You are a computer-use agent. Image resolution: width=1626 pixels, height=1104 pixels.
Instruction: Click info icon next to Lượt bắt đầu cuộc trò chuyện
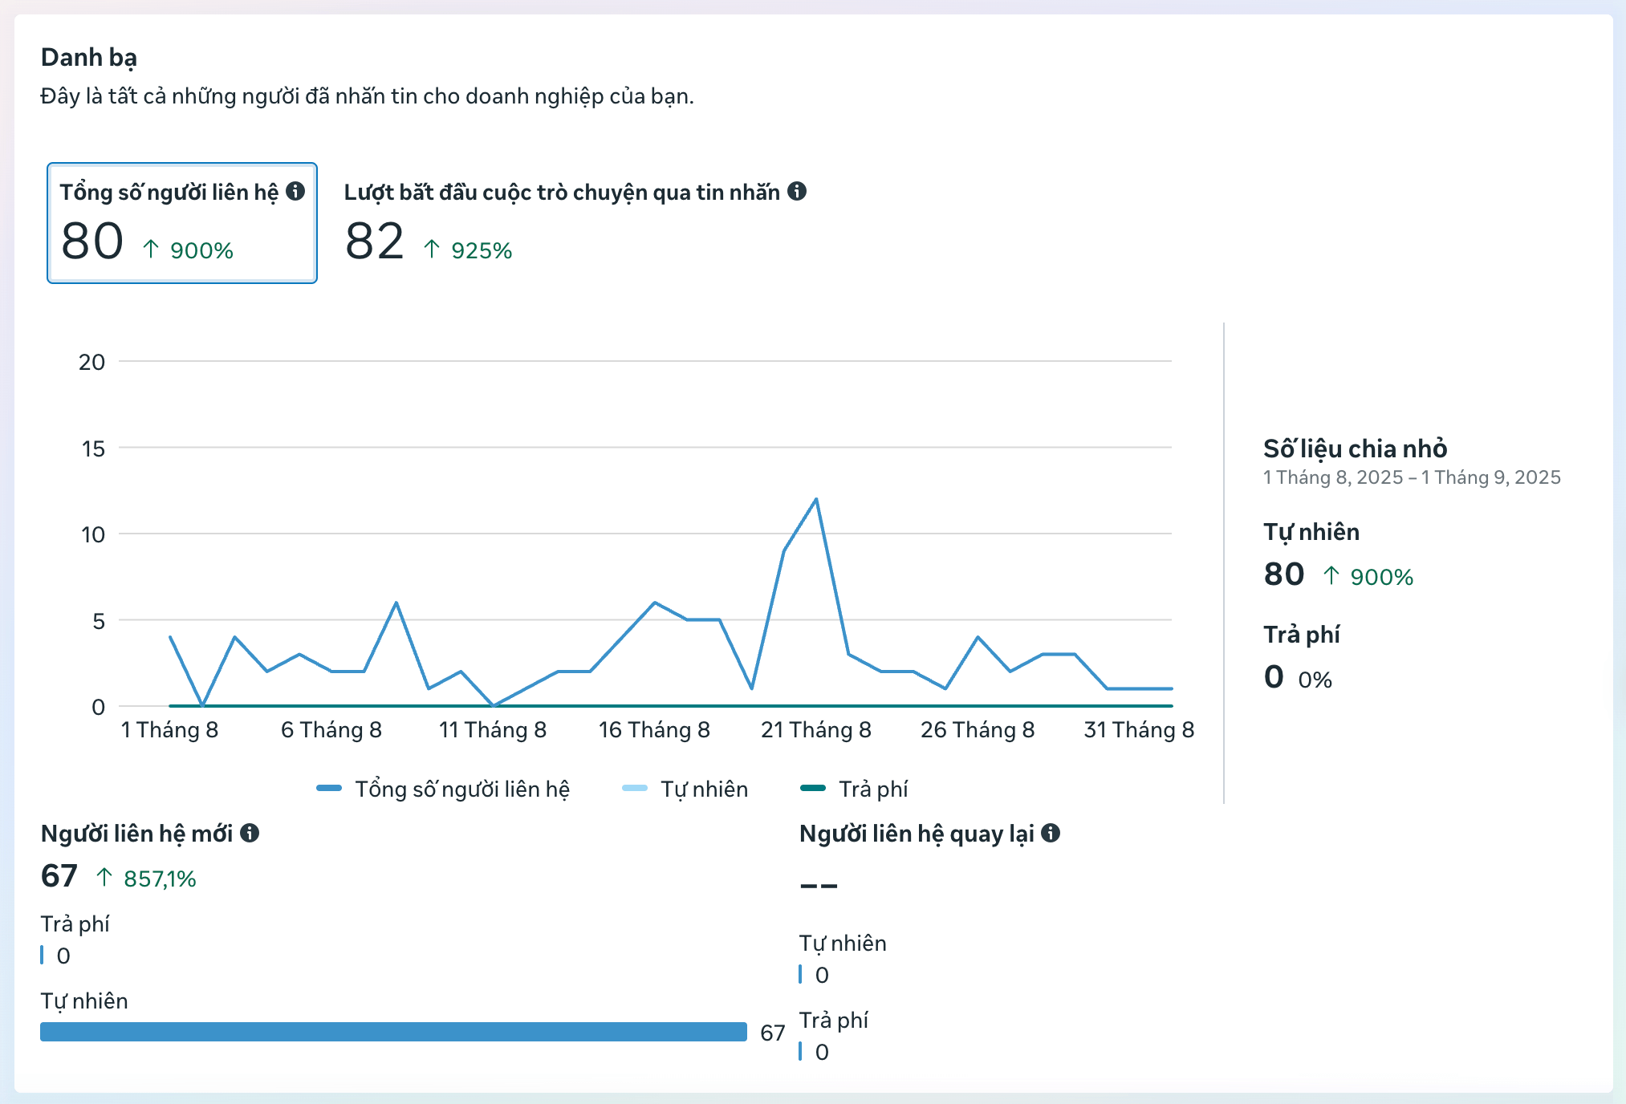[797, 191]
